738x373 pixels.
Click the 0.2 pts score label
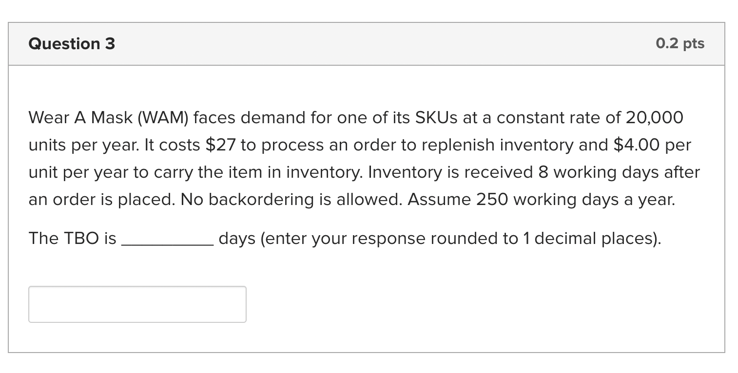(680, 44)
